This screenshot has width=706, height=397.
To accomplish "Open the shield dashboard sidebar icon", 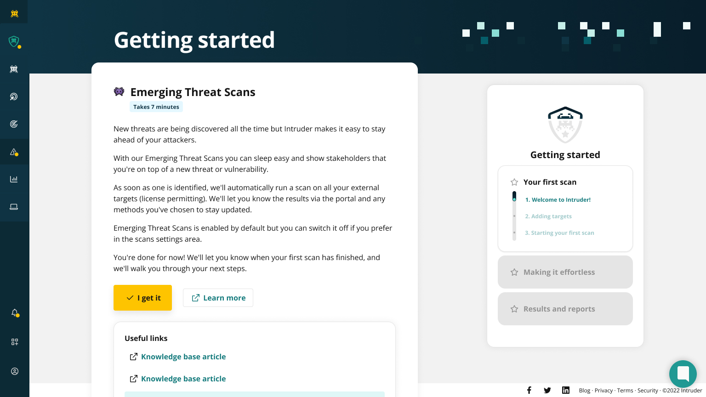I will click(x=14, y=41).
